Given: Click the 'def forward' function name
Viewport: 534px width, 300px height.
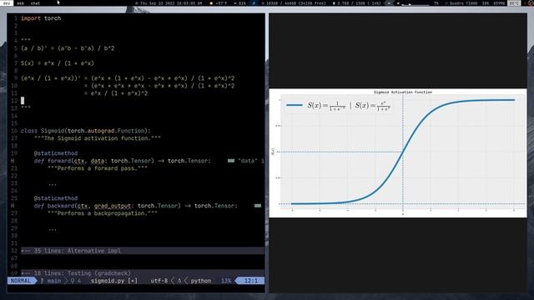Looking at the screenshot, I should coord(60,161).
